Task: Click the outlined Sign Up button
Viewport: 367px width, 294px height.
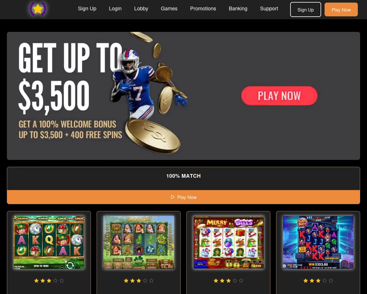Action: coord(306,9)
